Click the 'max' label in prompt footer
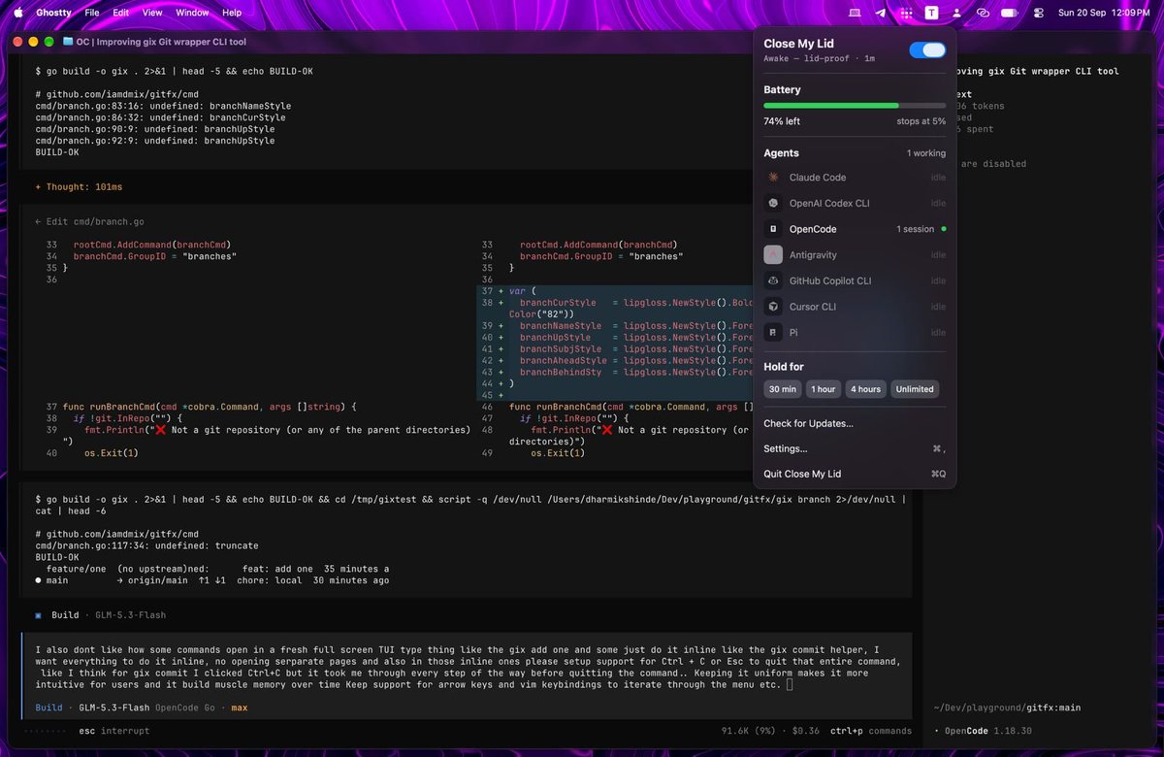This screenshot has height=757, width=1164. pos(239,708)
